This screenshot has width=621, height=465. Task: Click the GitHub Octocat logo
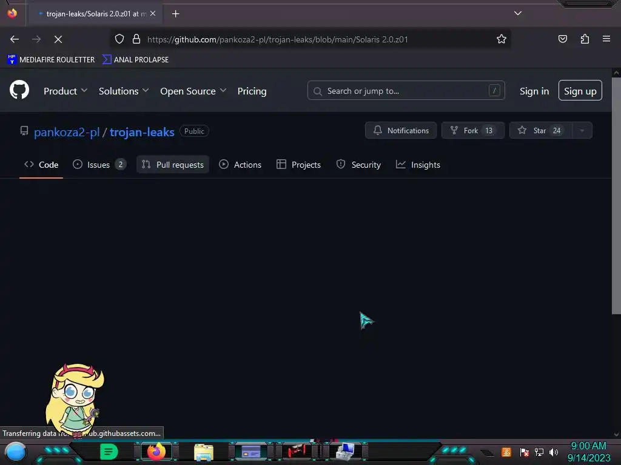[x=19, y=90]
